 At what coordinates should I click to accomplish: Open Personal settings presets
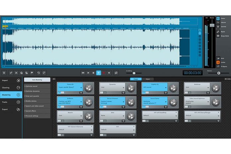pos(37,116)
